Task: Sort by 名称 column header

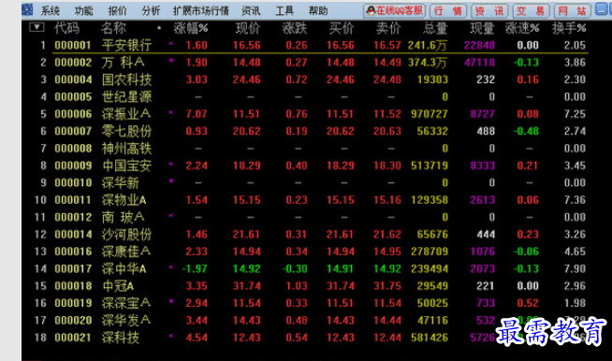Action: click(113, 28)
